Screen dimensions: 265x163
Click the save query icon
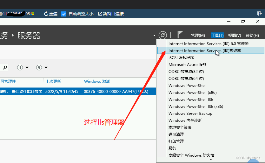39,68
